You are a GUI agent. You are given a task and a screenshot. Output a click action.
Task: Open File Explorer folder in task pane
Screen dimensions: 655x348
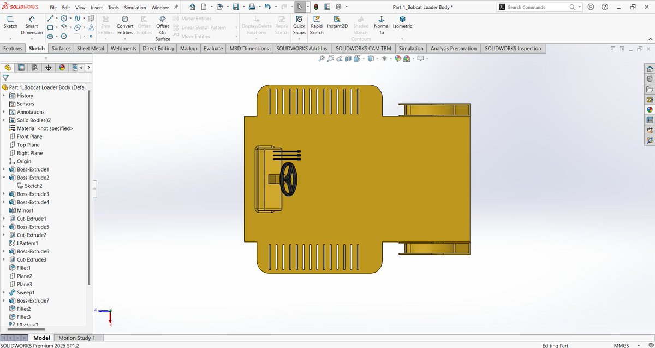[650, 89]
